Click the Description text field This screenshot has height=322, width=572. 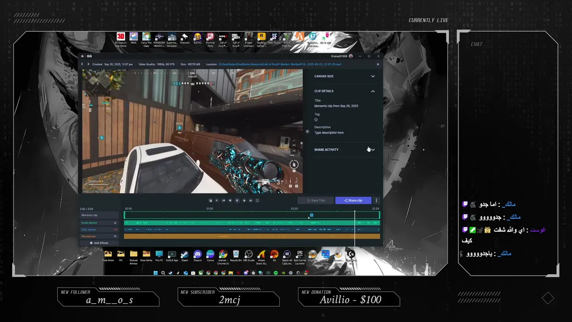pyautogui.click(x=329, y=133)
